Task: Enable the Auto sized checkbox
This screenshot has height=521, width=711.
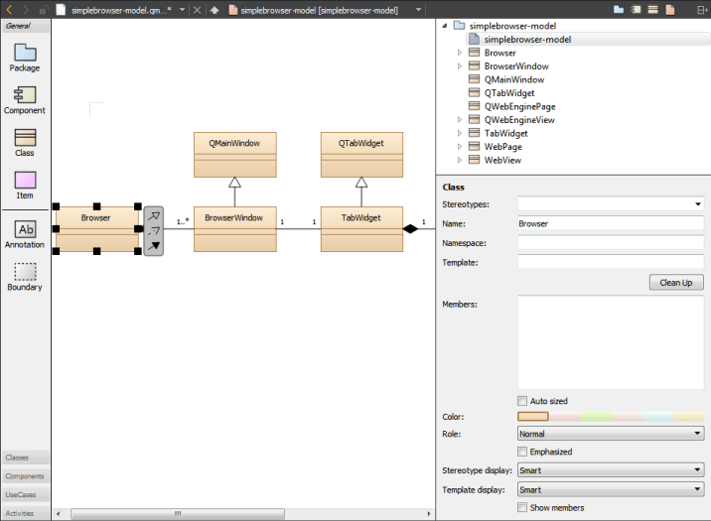Action: tap(522, 401)
